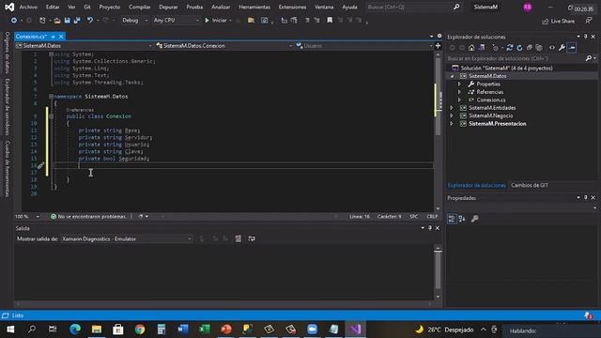Open Excel from the taskbar

205,330
